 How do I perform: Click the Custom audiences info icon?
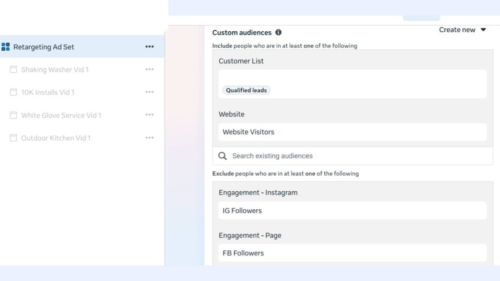[278, 33]
